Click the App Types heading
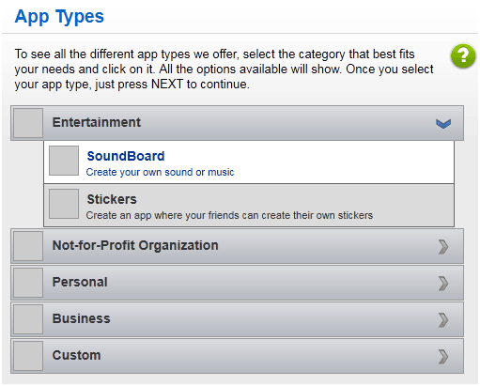Screen dimensions: 480x386 59,17
